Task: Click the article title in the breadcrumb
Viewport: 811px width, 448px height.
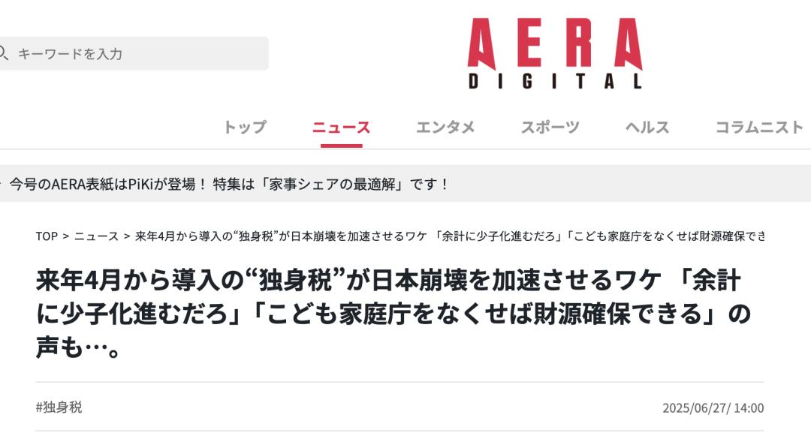Action: 450,236
